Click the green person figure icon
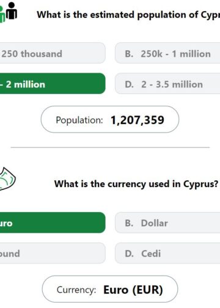Screen dimensions: 220x308 (2, 14)
